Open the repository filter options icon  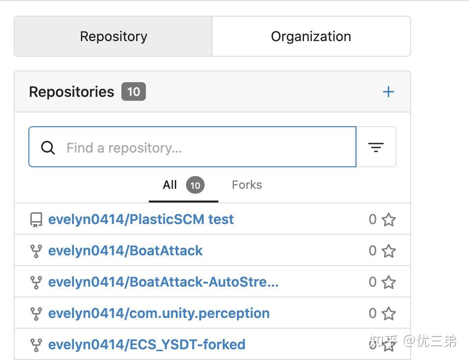click(x=375, y=147)
